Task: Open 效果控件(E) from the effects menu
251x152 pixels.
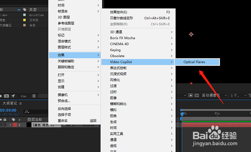Action: coord(138,12)
